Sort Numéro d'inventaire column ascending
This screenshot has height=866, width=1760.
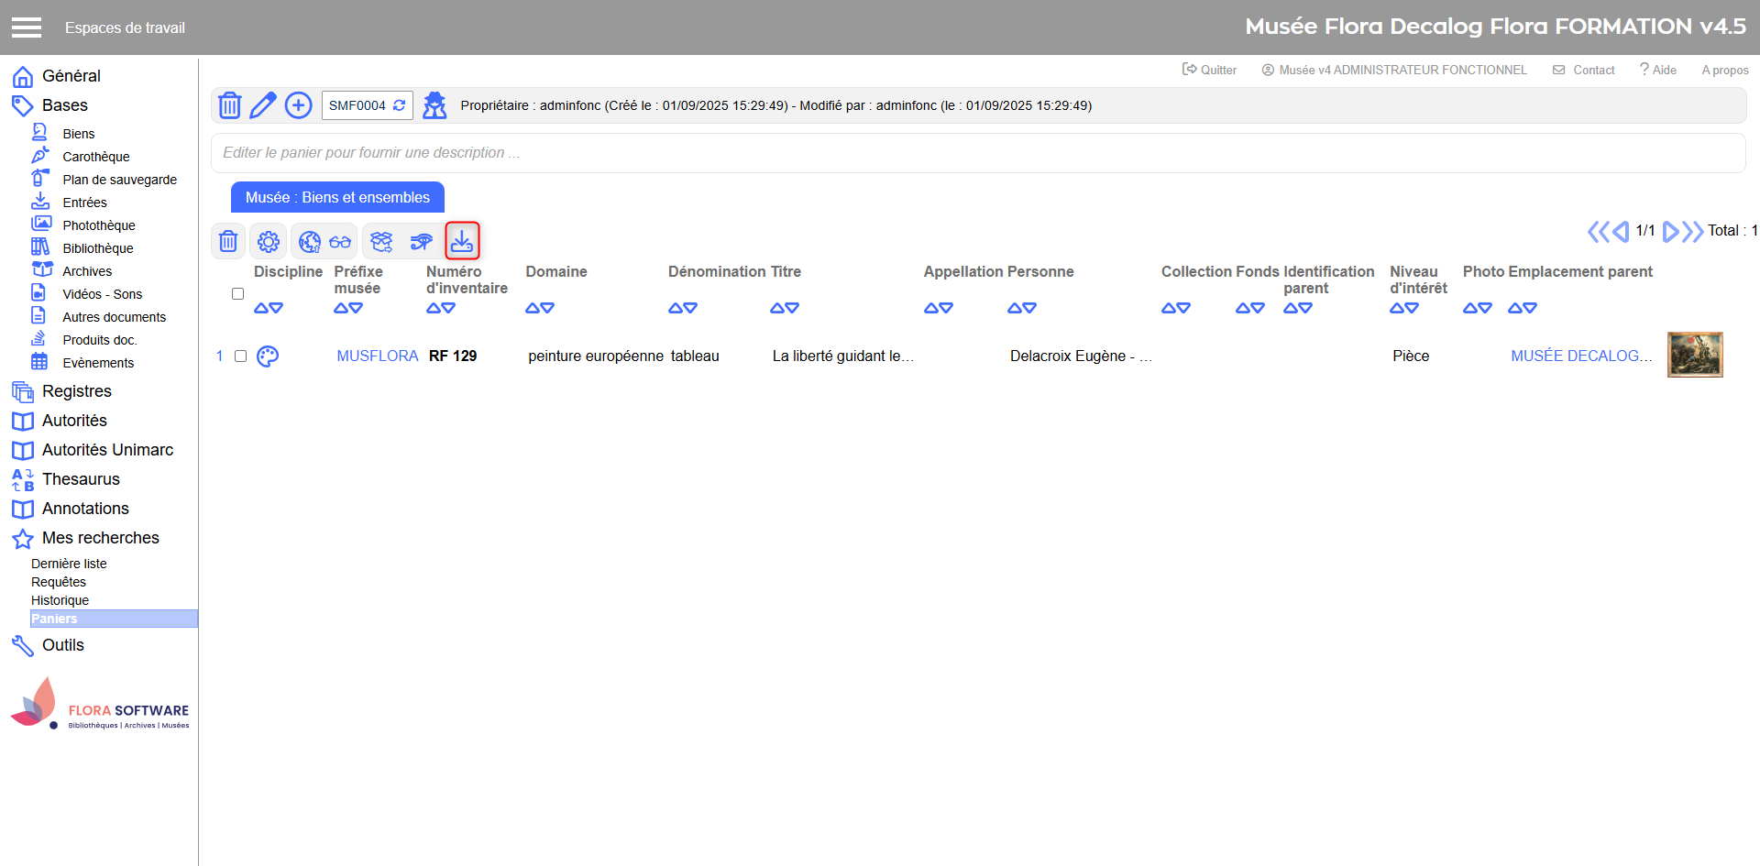coord(434,309)
